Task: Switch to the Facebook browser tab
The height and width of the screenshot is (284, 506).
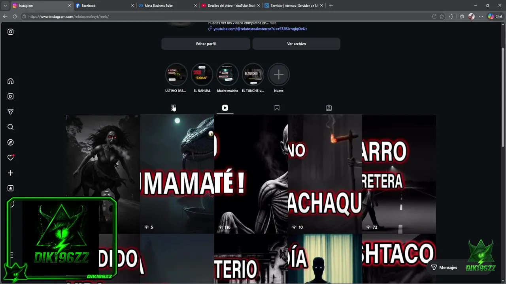Action: [104, 6]
